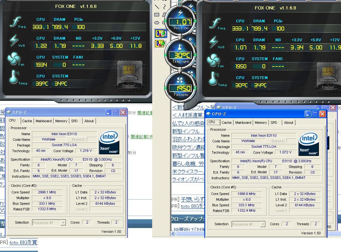Click Core Speed value 2998.1 MHz
This screenshot has height=252, width=341.
click(47, 192)
